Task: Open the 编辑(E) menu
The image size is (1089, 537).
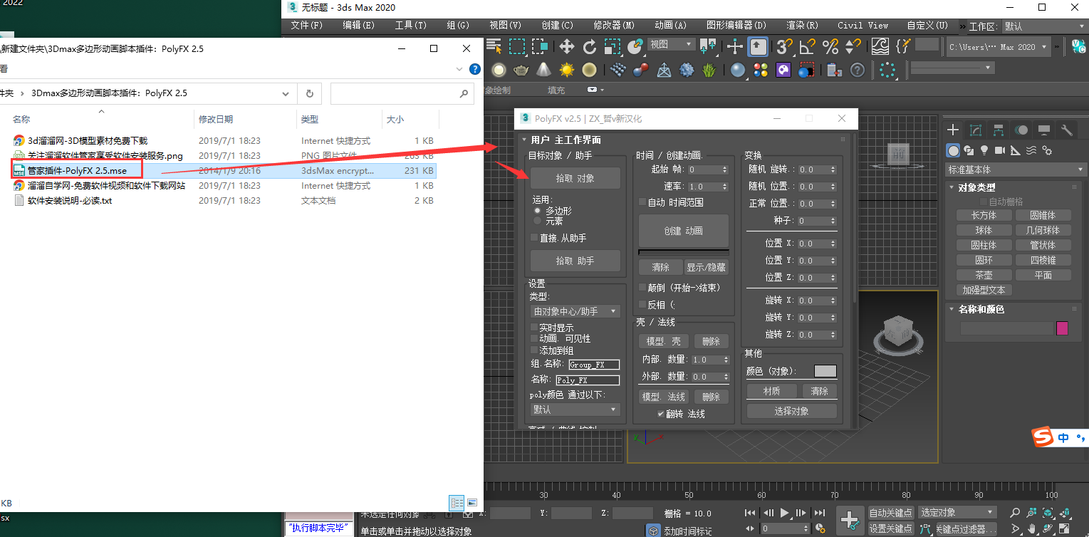Action: 358,25
